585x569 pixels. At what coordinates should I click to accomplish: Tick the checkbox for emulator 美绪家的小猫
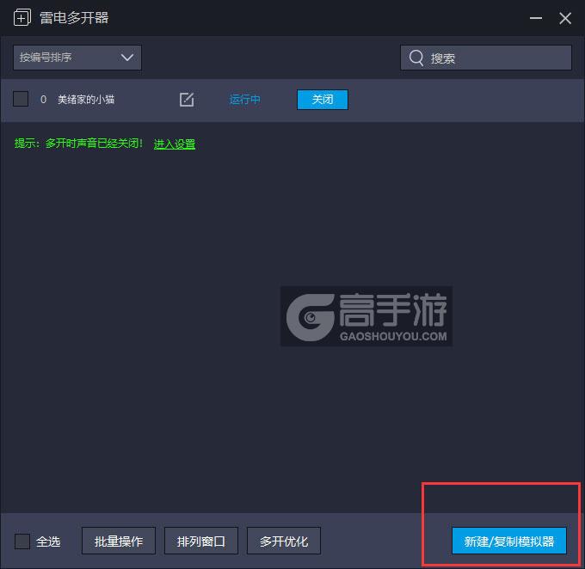(21, 99)
